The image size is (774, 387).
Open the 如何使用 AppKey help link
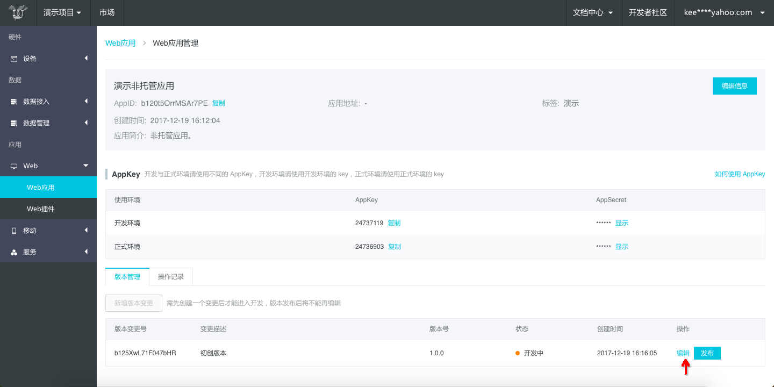click(740, 174)
